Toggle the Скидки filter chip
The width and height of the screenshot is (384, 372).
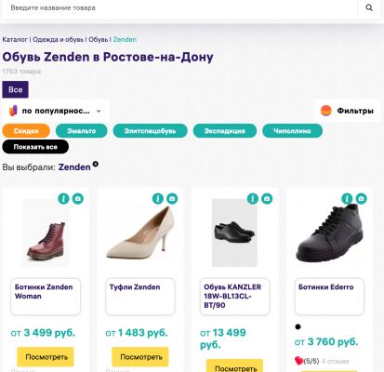pos(26,131)
